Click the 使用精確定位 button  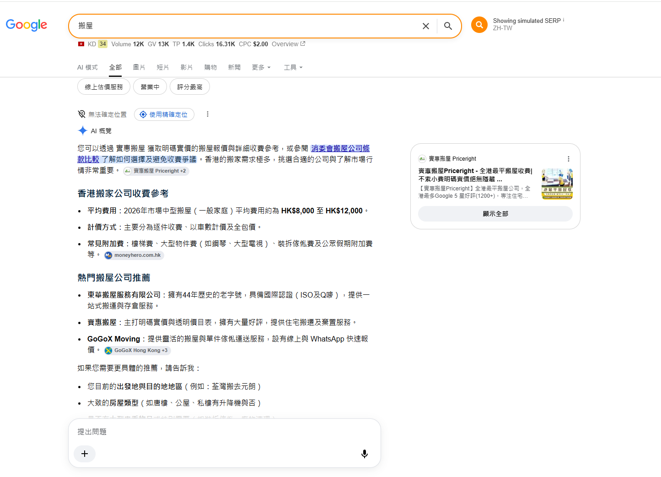click(x=164, y=114)
